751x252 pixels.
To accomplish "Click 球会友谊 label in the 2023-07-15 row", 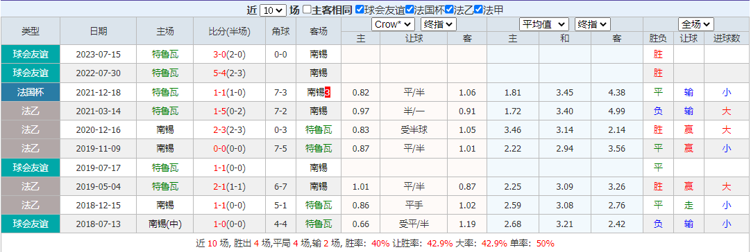I will coord(31,55).
